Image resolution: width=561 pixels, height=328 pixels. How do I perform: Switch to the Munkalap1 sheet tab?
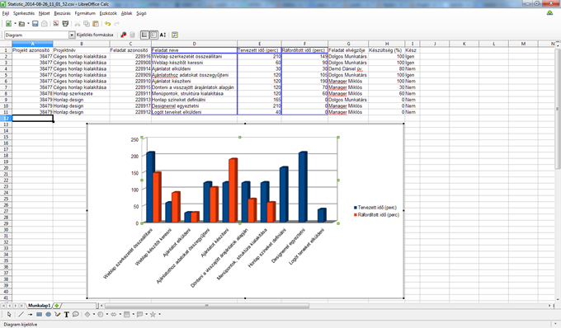coord(40,306)
